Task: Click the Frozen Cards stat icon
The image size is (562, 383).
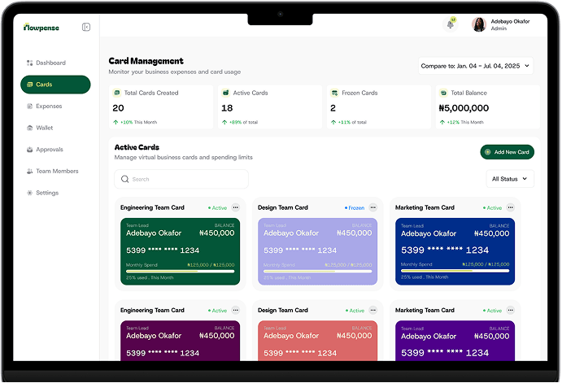Action: [333, 93]
